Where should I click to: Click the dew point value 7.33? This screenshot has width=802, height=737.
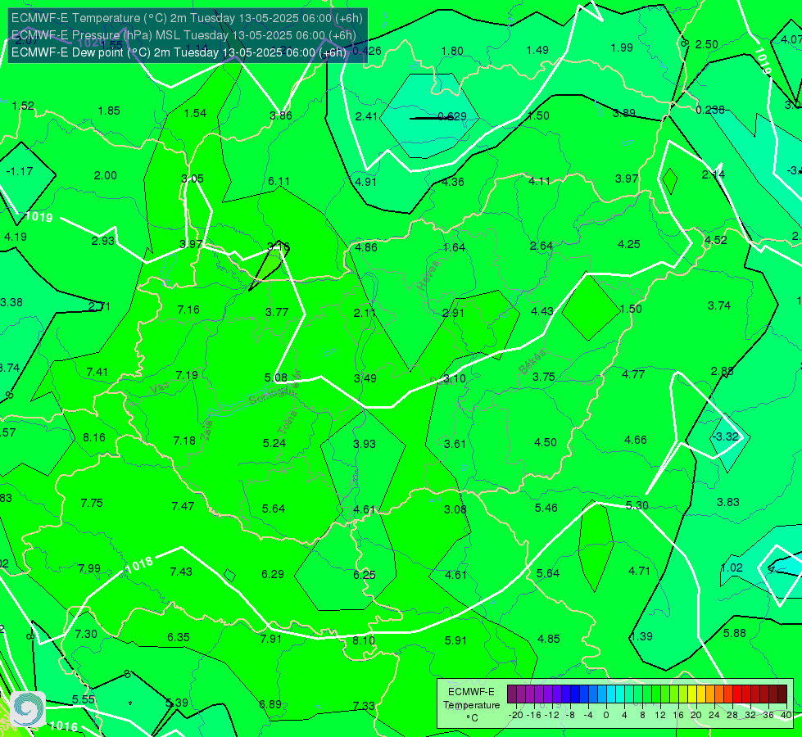364,706
